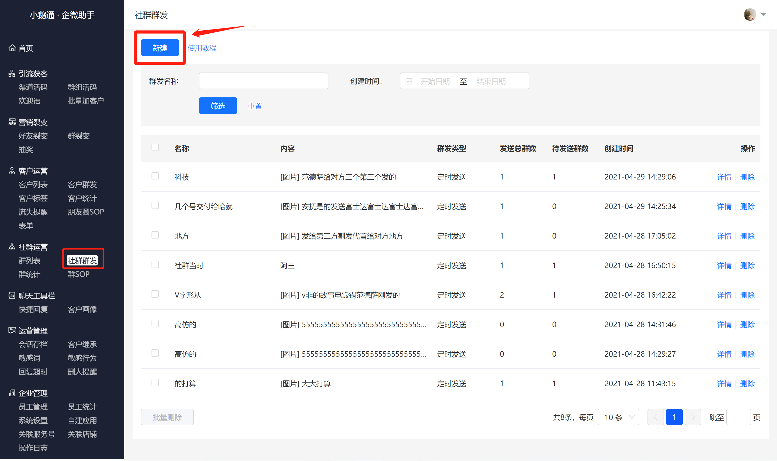Click the 社群运营 section icon

tap(12, 247)
